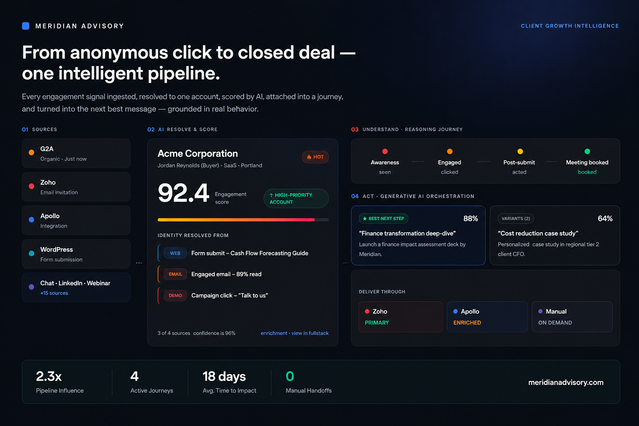The image size is (639, 426).
Task: Click the green booked status text
Action: (x=587, y=172)
